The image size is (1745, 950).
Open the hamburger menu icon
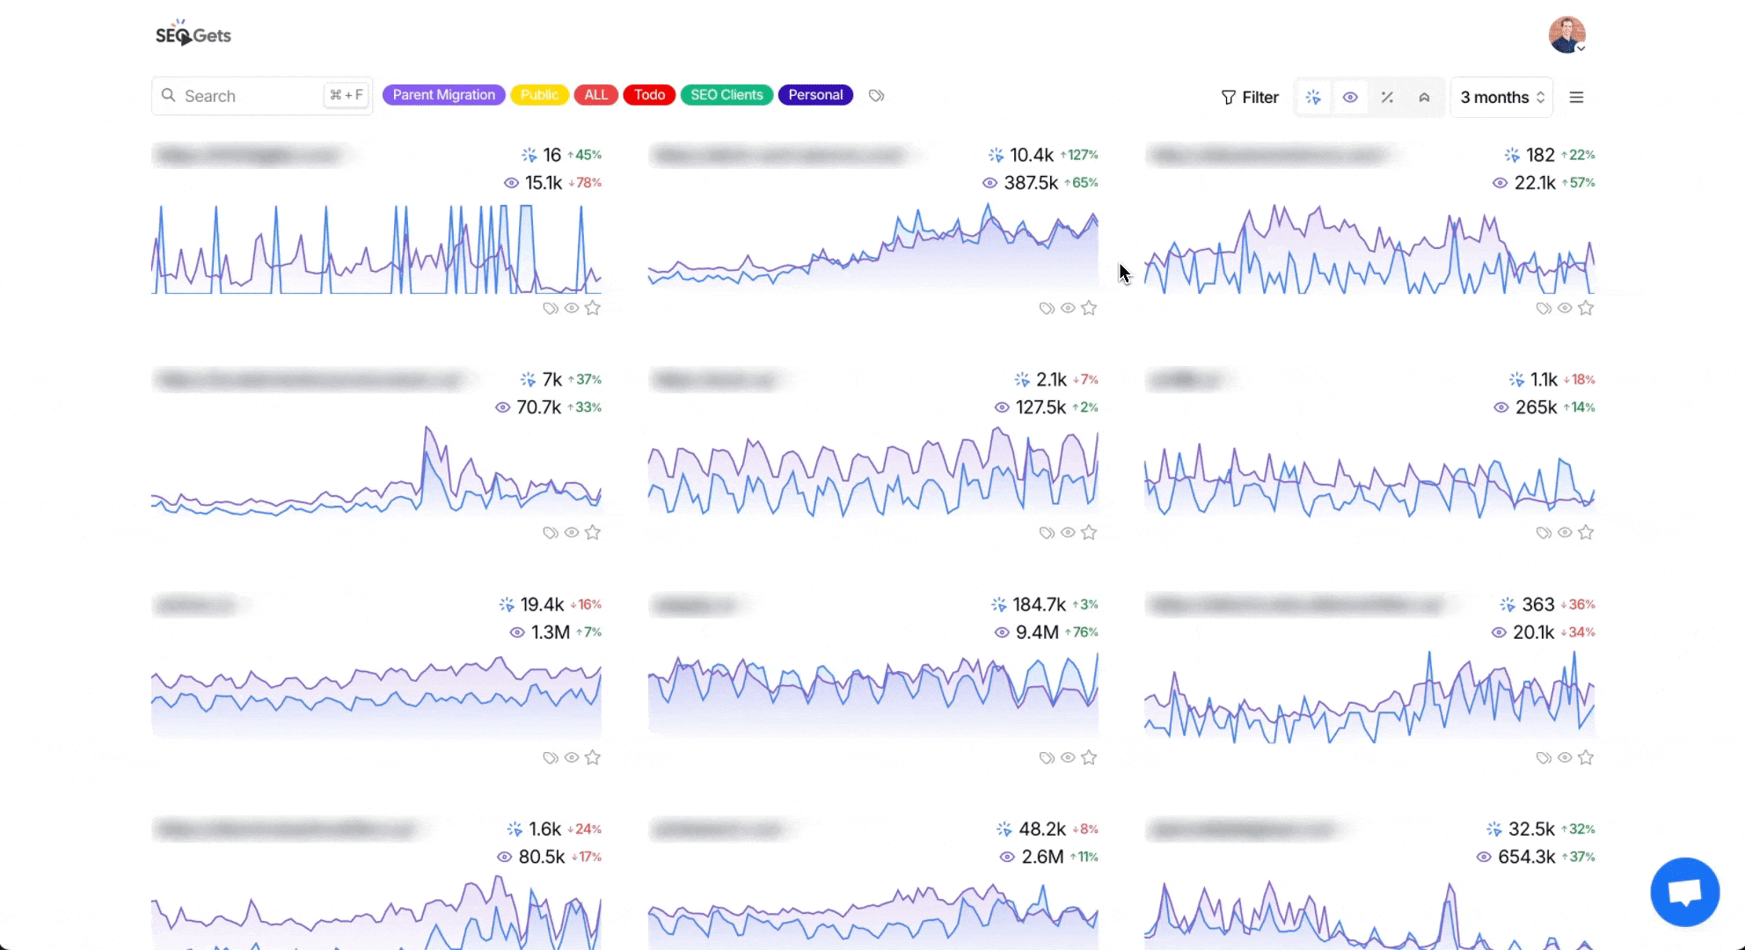point(1576,98)
